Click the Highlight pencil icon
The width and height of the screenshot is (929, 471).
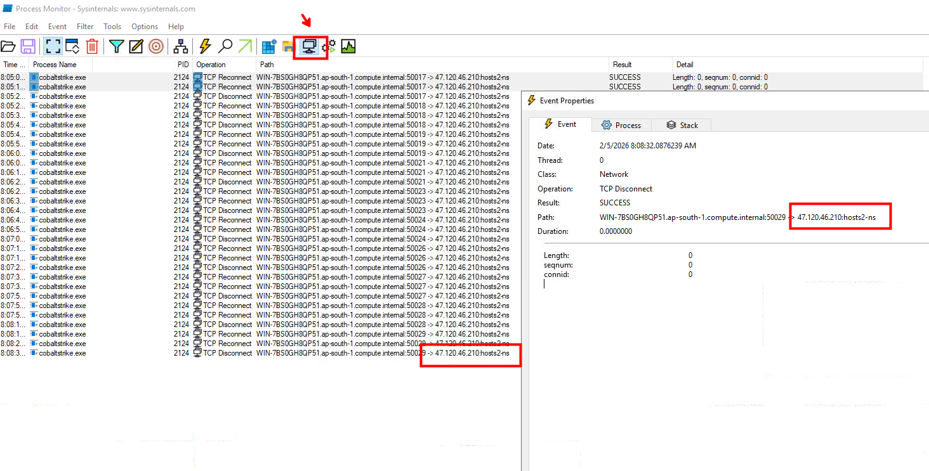(x=136, y=46)
